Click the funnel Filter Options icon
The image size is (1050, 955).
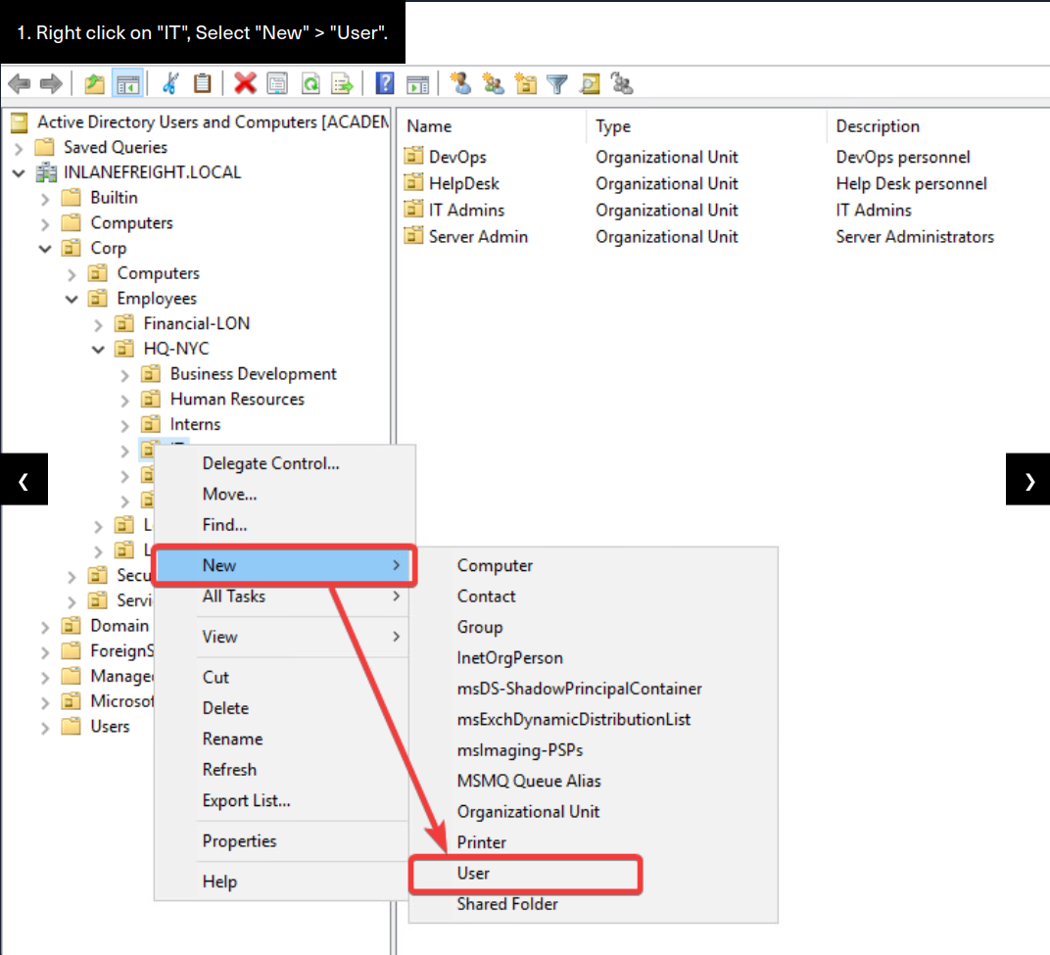[557, 83]
